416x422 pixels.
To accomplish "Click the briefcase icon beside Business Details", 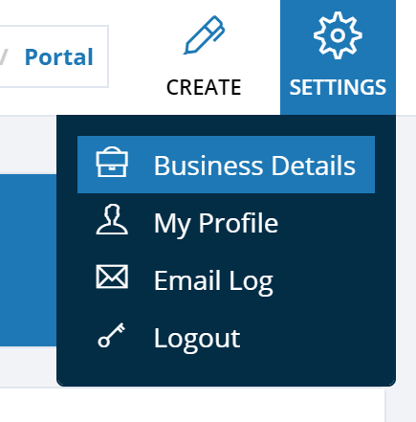I will [x=112, y=162].
